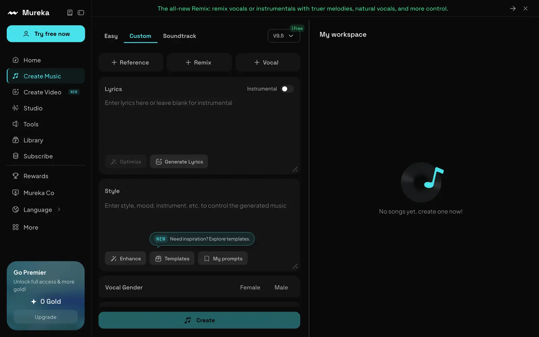Image resolution: width=539 pixels, height=337 pixels.
Task: Click the + Remix button
Action: tap(199, 62)
